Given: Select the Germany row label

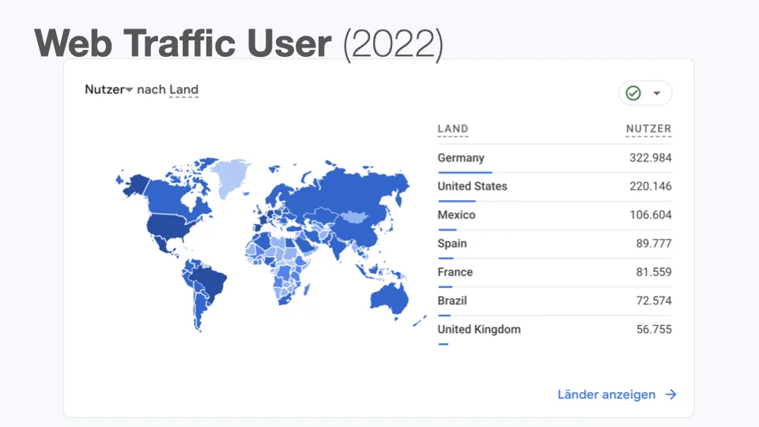Looking at the screenshot, I should point(461,158).
